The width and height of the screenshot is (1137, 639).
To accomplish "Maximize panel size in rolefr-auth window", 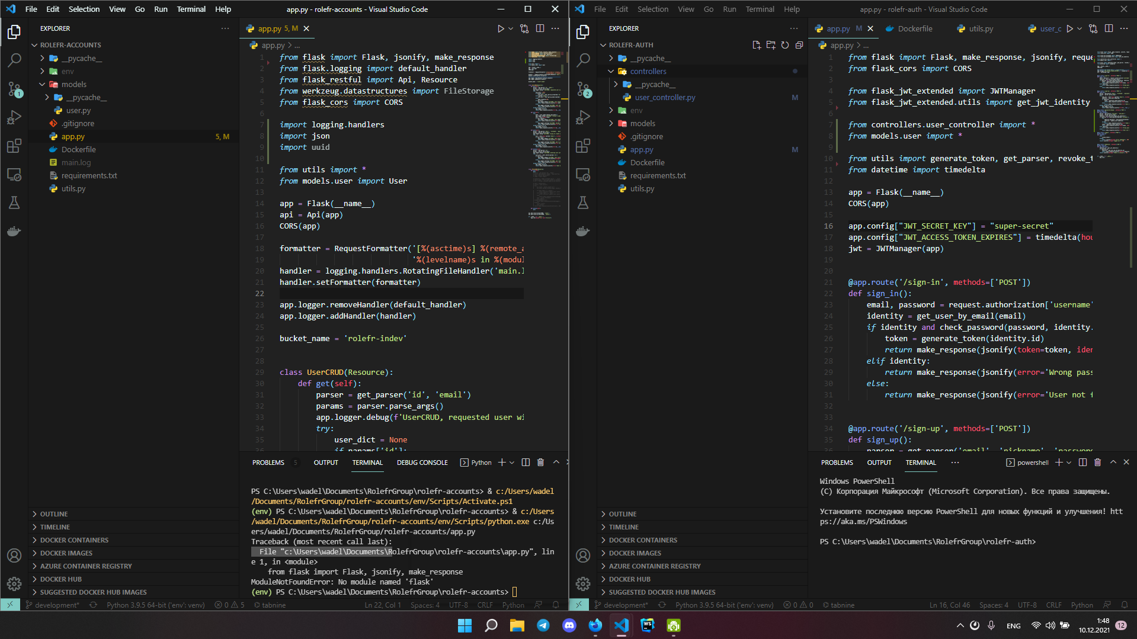I will 1113,463.
